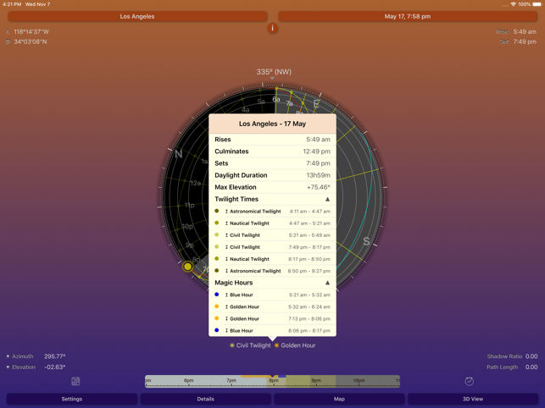This screenshot has height=408, width=545.
Task: Open the May 17, 7:58 pm date picker
Action: (407, 16)
